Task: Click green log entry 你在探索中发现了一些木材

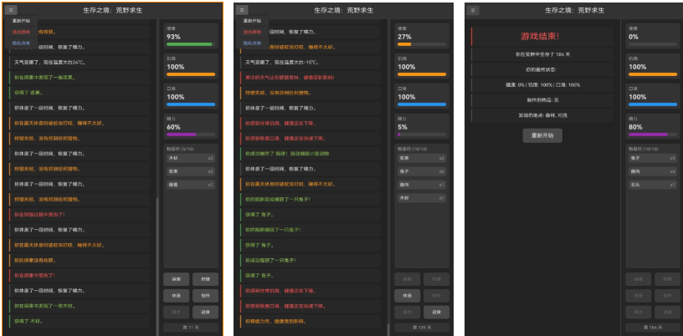Action: click(x=80, y=306)
